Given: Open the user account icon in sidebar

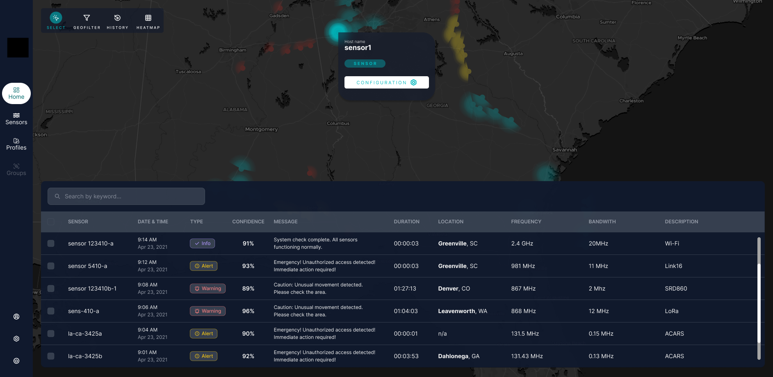Looking at the screenshot, I should tap(16, 317).
